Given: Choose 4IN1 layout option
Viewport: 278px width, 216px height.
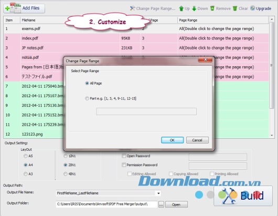Looking at the screenshot, I should tap(66, 174).
